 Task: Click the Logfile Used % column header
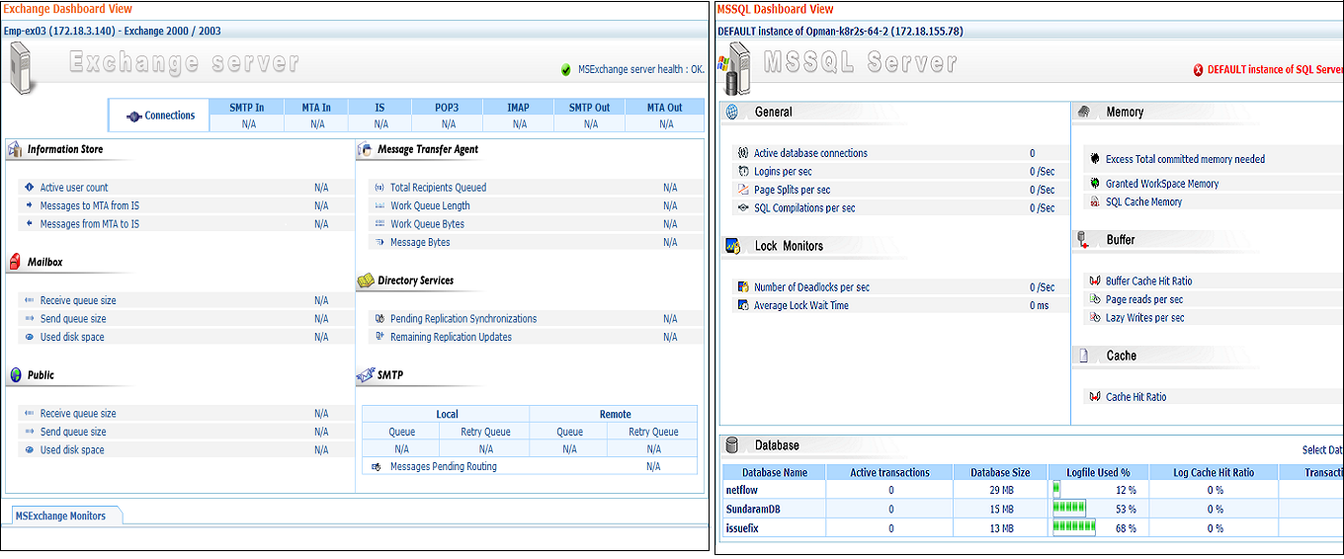[x=1098, y=472]
